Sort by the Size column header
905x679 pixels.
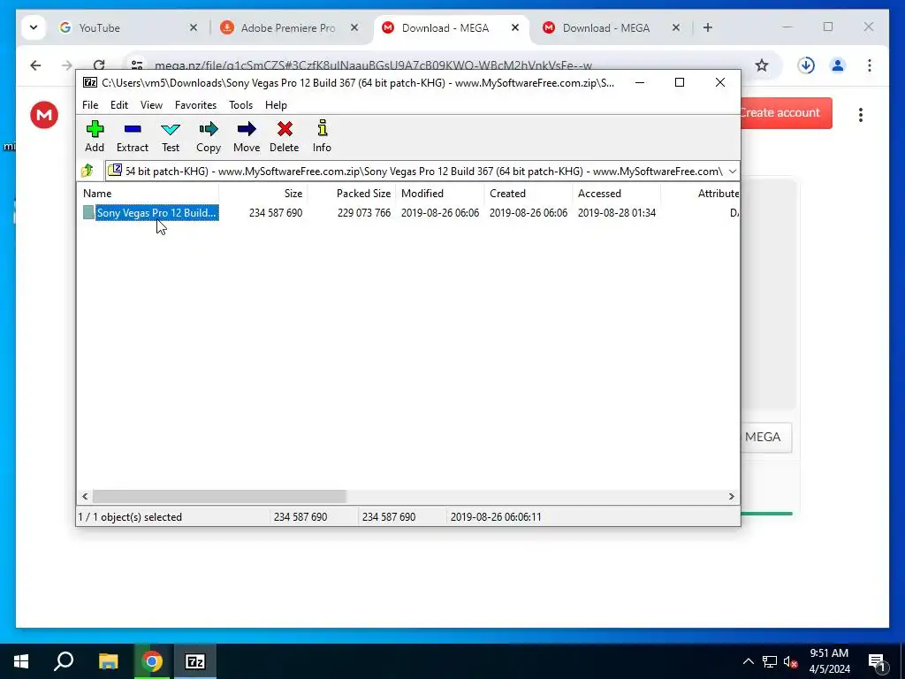[x=263, y=194]
